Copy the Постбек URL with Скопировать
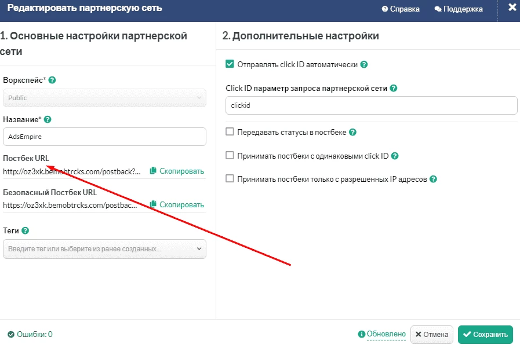520x348 pixels. click(x=177, y=171)
